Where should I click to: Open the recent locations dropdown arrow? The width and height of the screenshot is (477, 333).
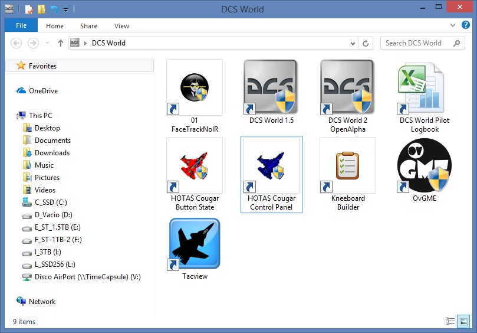click(47, 43)
